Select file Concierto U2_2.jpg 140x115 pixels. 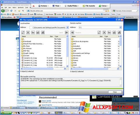point(29,63)
